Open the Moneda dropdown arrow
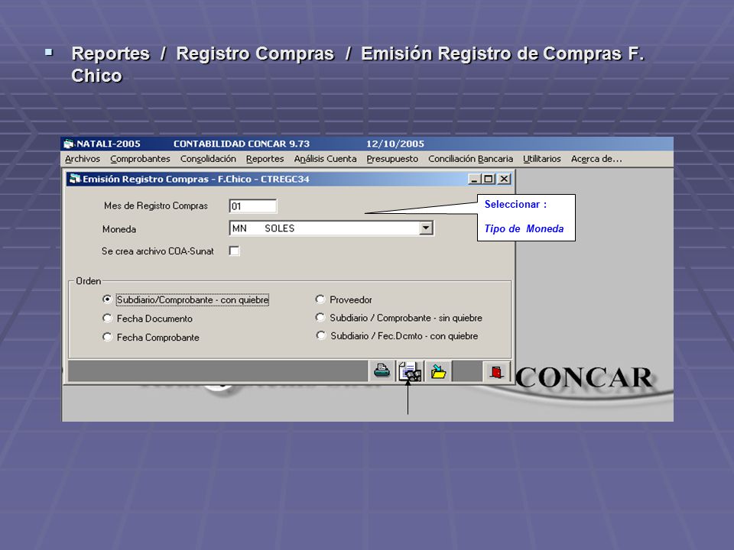The height and width of the screenshot is (550, 734). click(x=426, y=228)
